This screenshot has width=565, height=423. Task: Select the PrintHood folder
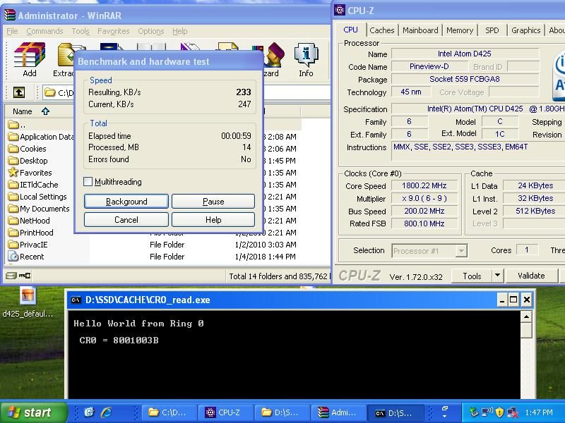(31, 233)
